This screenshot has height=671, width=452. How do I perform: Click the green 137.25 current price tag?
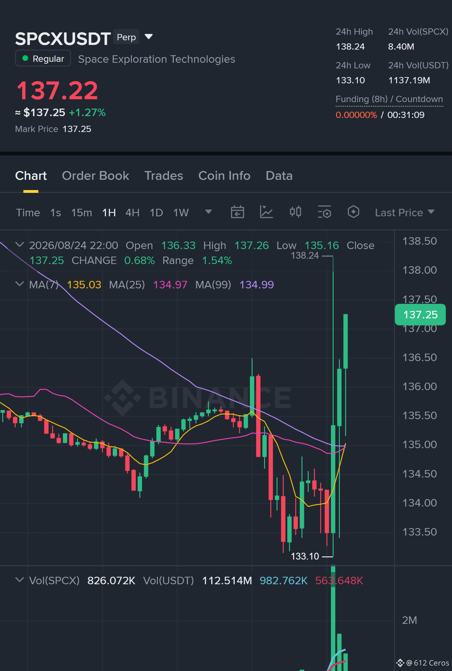tap(420, 315)
